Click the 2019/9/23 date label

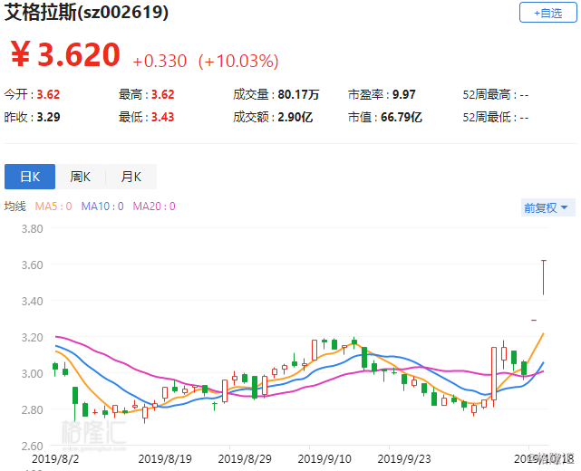(x=404, y=459)
